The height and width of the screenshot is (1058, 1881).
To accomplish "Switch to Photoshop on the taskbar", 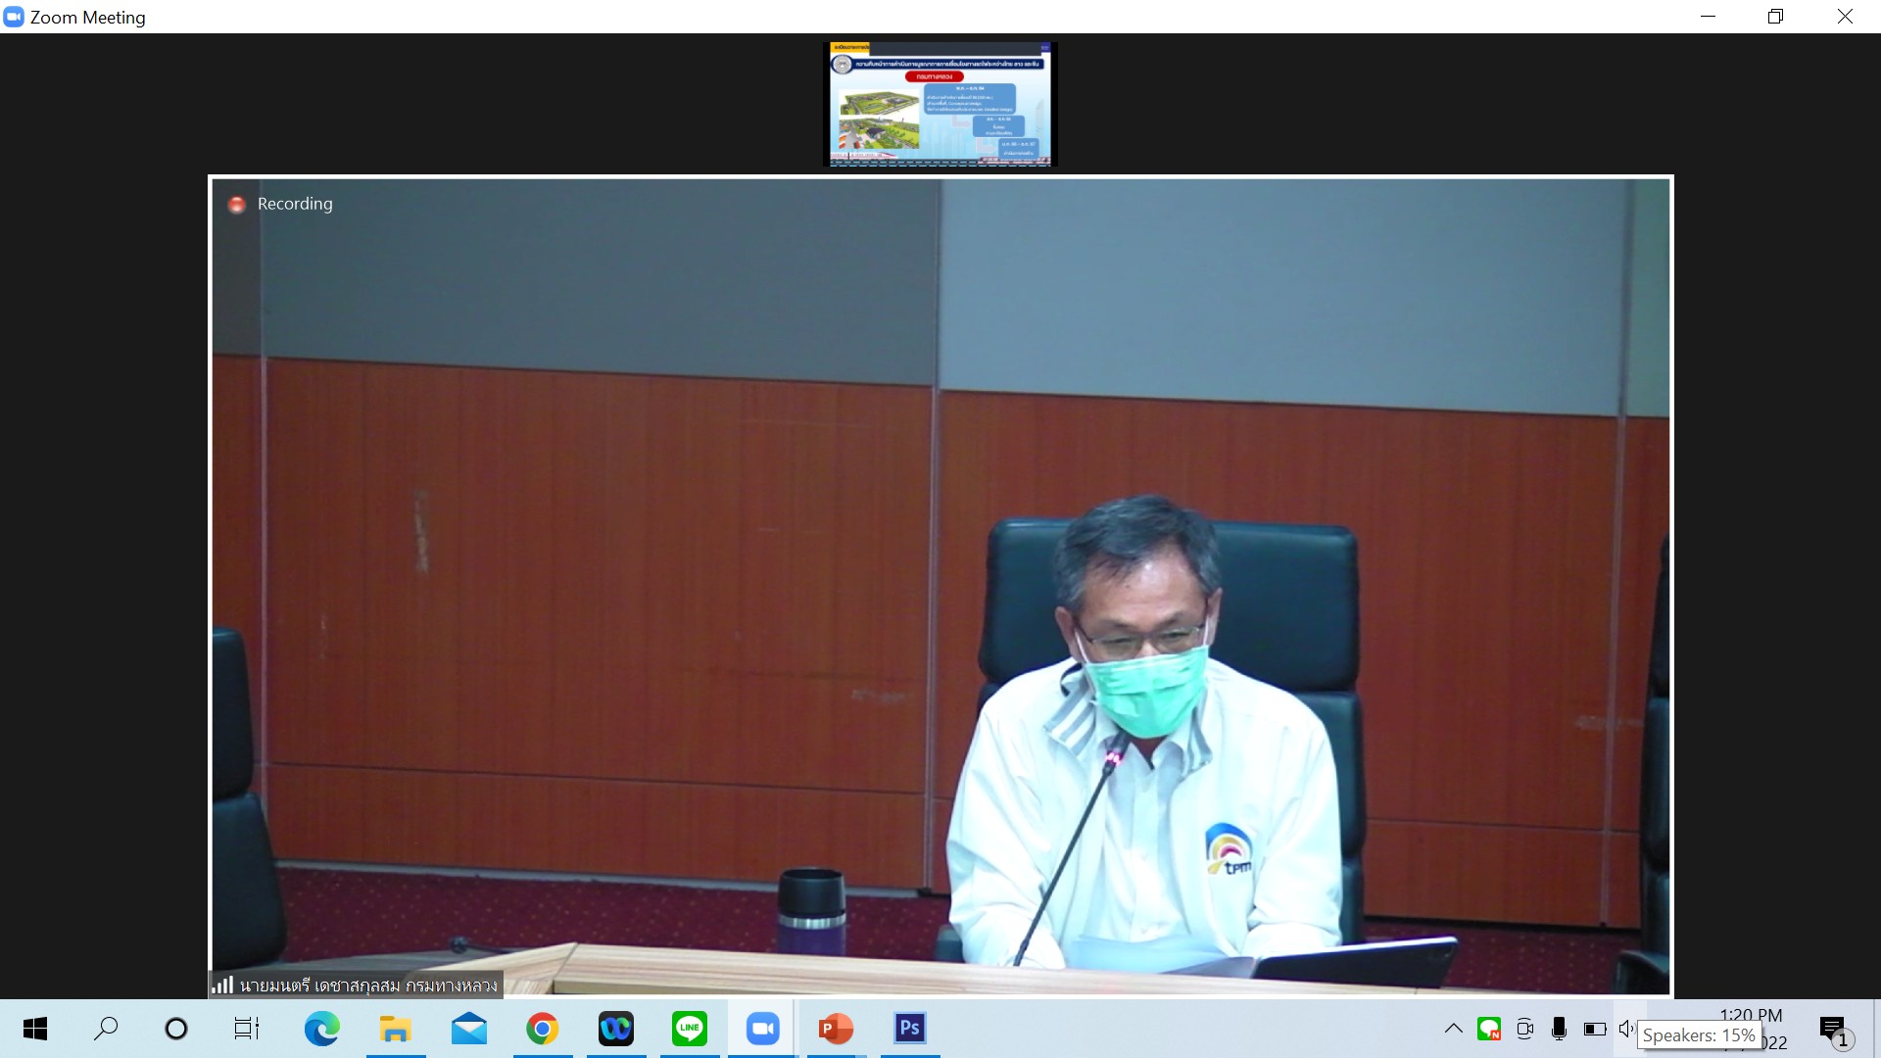I will pos(909,1029).
